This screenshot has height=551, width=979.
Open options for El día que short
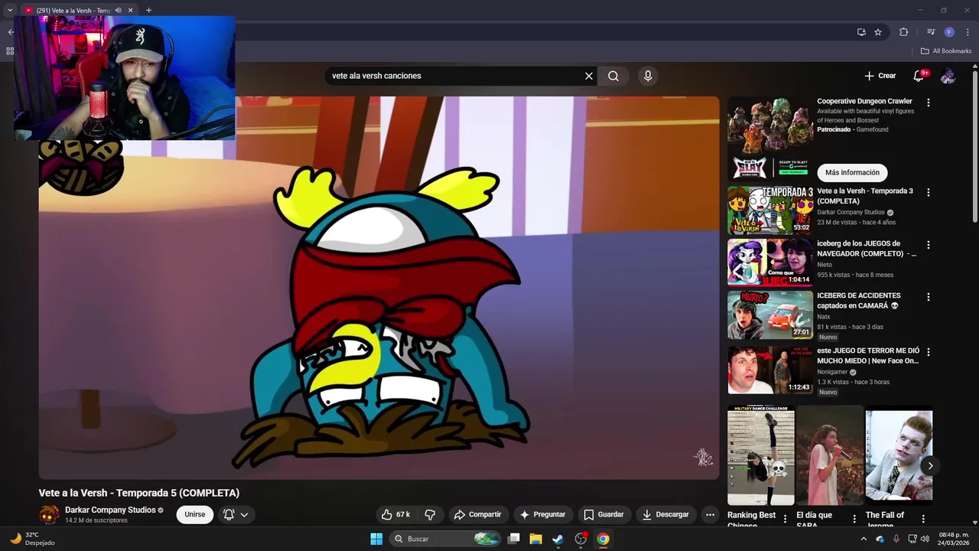[x=854, y=519]
